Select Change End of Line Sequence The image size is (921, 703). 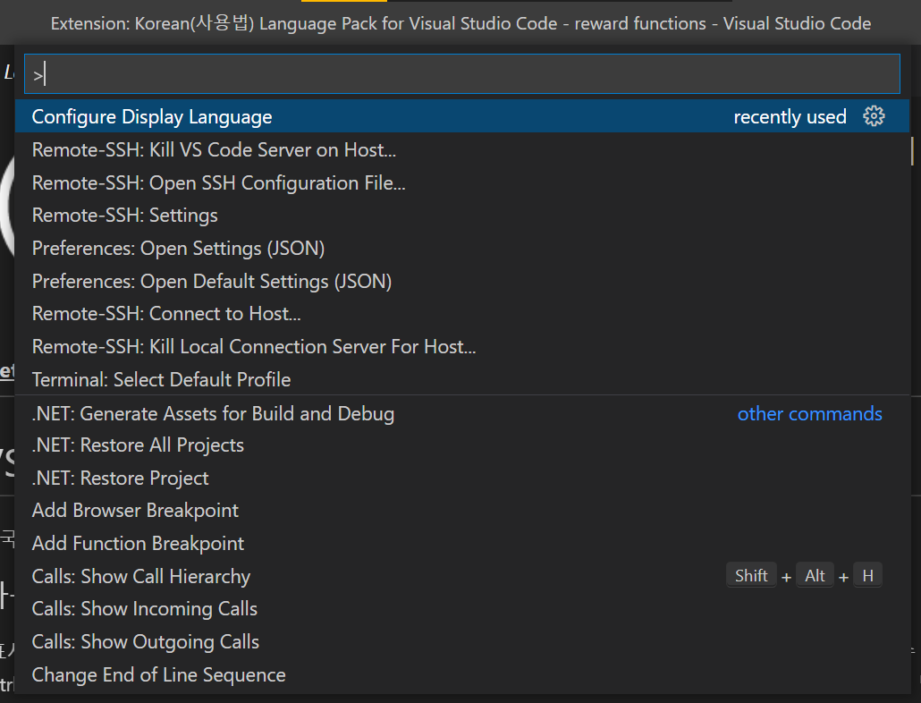pos(461,674)
